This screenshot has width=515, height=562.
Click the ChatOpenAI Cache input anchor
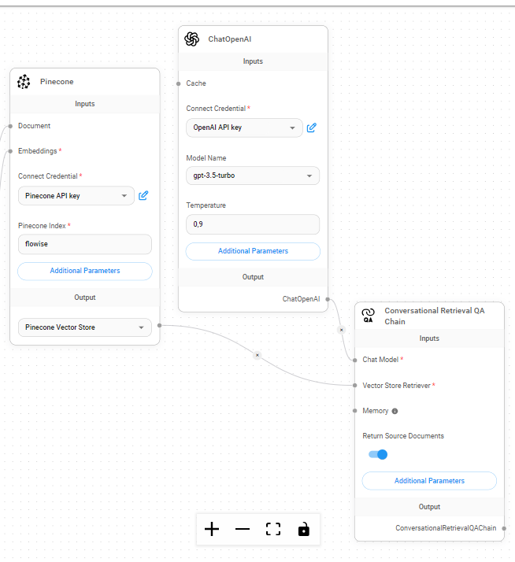click(178, 84)
